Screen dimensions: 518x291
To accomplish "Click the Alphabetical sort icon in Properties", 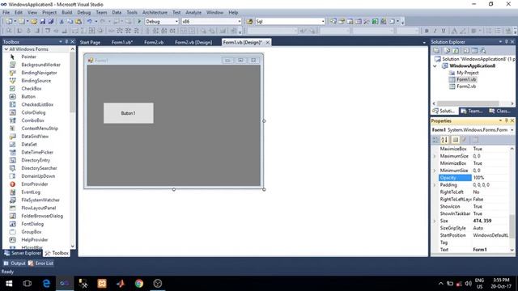I will coord(444,140).
